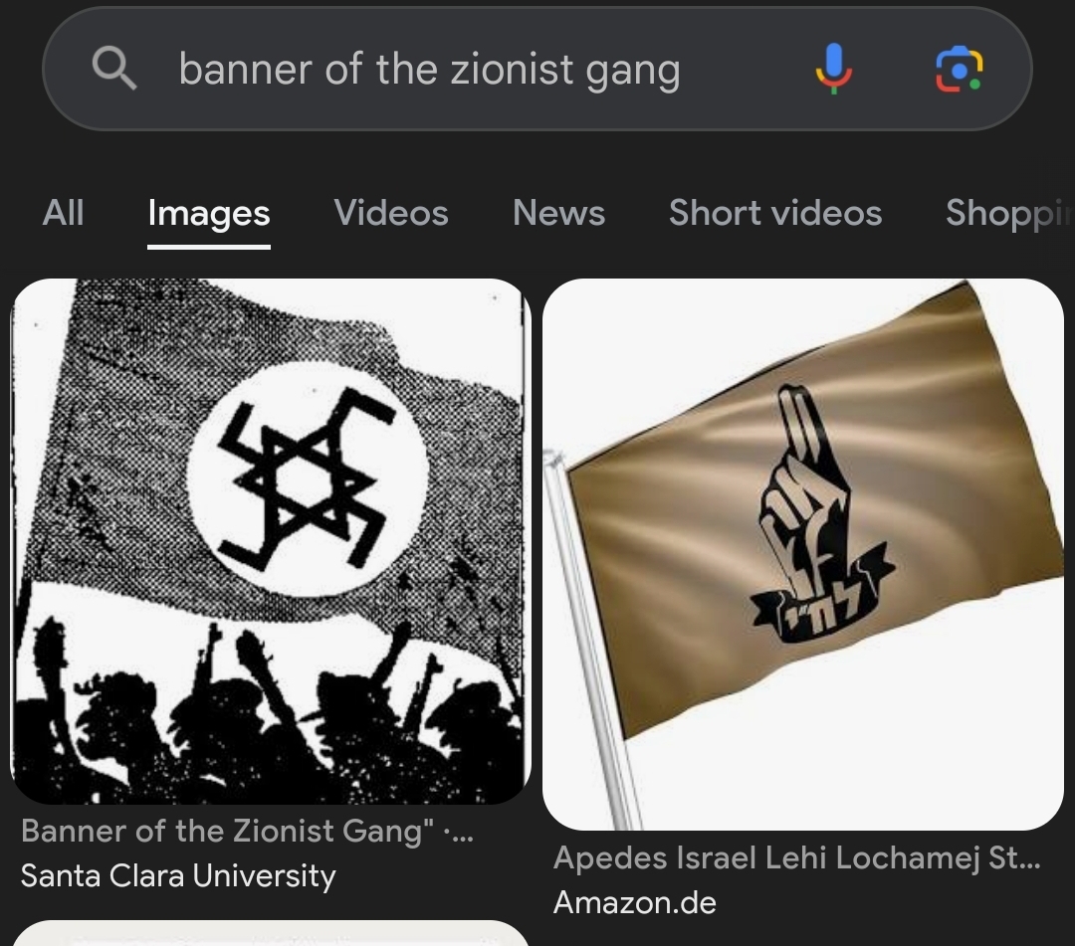1075x946 pixels.
Task: Go to the News tab
Action: [558, 212]
